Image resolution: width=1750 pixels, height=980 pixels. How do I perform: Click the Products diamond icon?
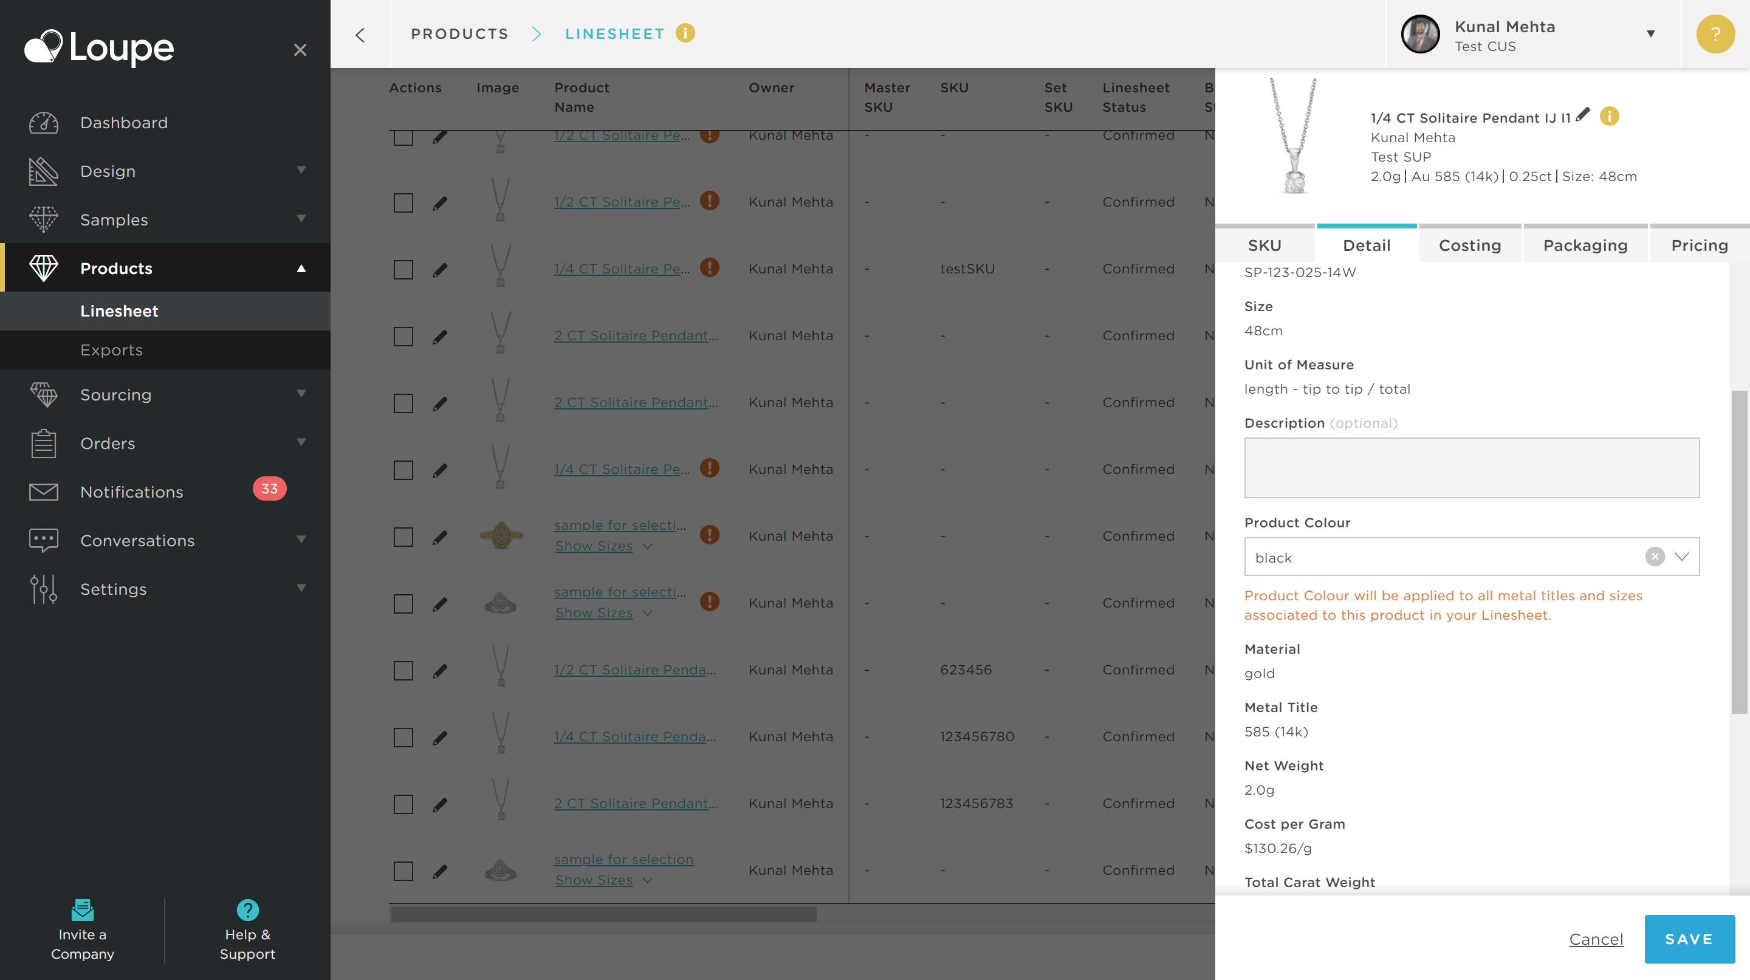coord(44,269)
